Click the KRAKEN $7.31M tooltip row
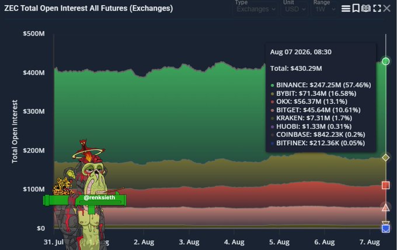This screenshot has width=397, height=250. 311,118
